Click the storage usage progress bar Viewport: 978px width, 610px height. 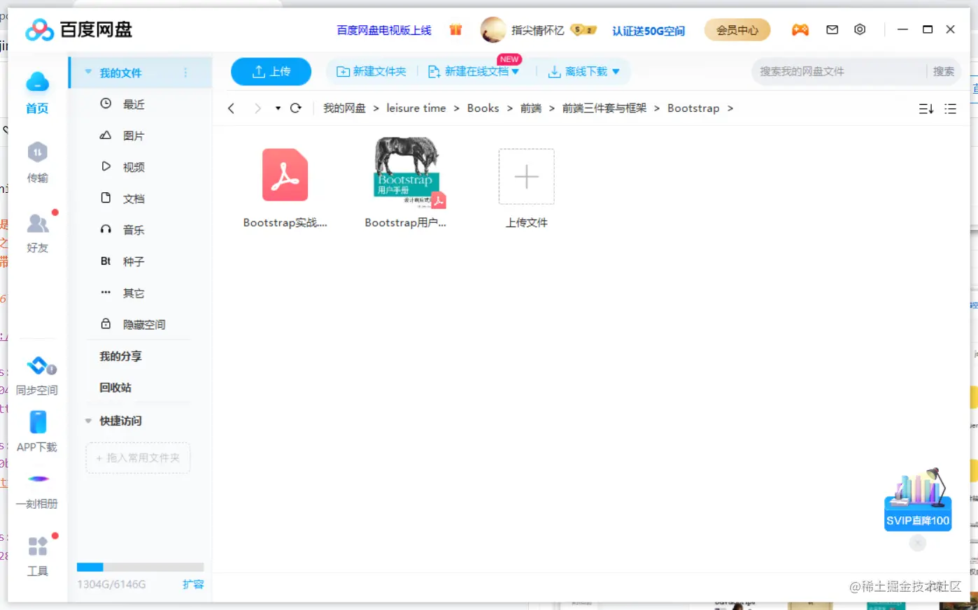tap(140, 567)
